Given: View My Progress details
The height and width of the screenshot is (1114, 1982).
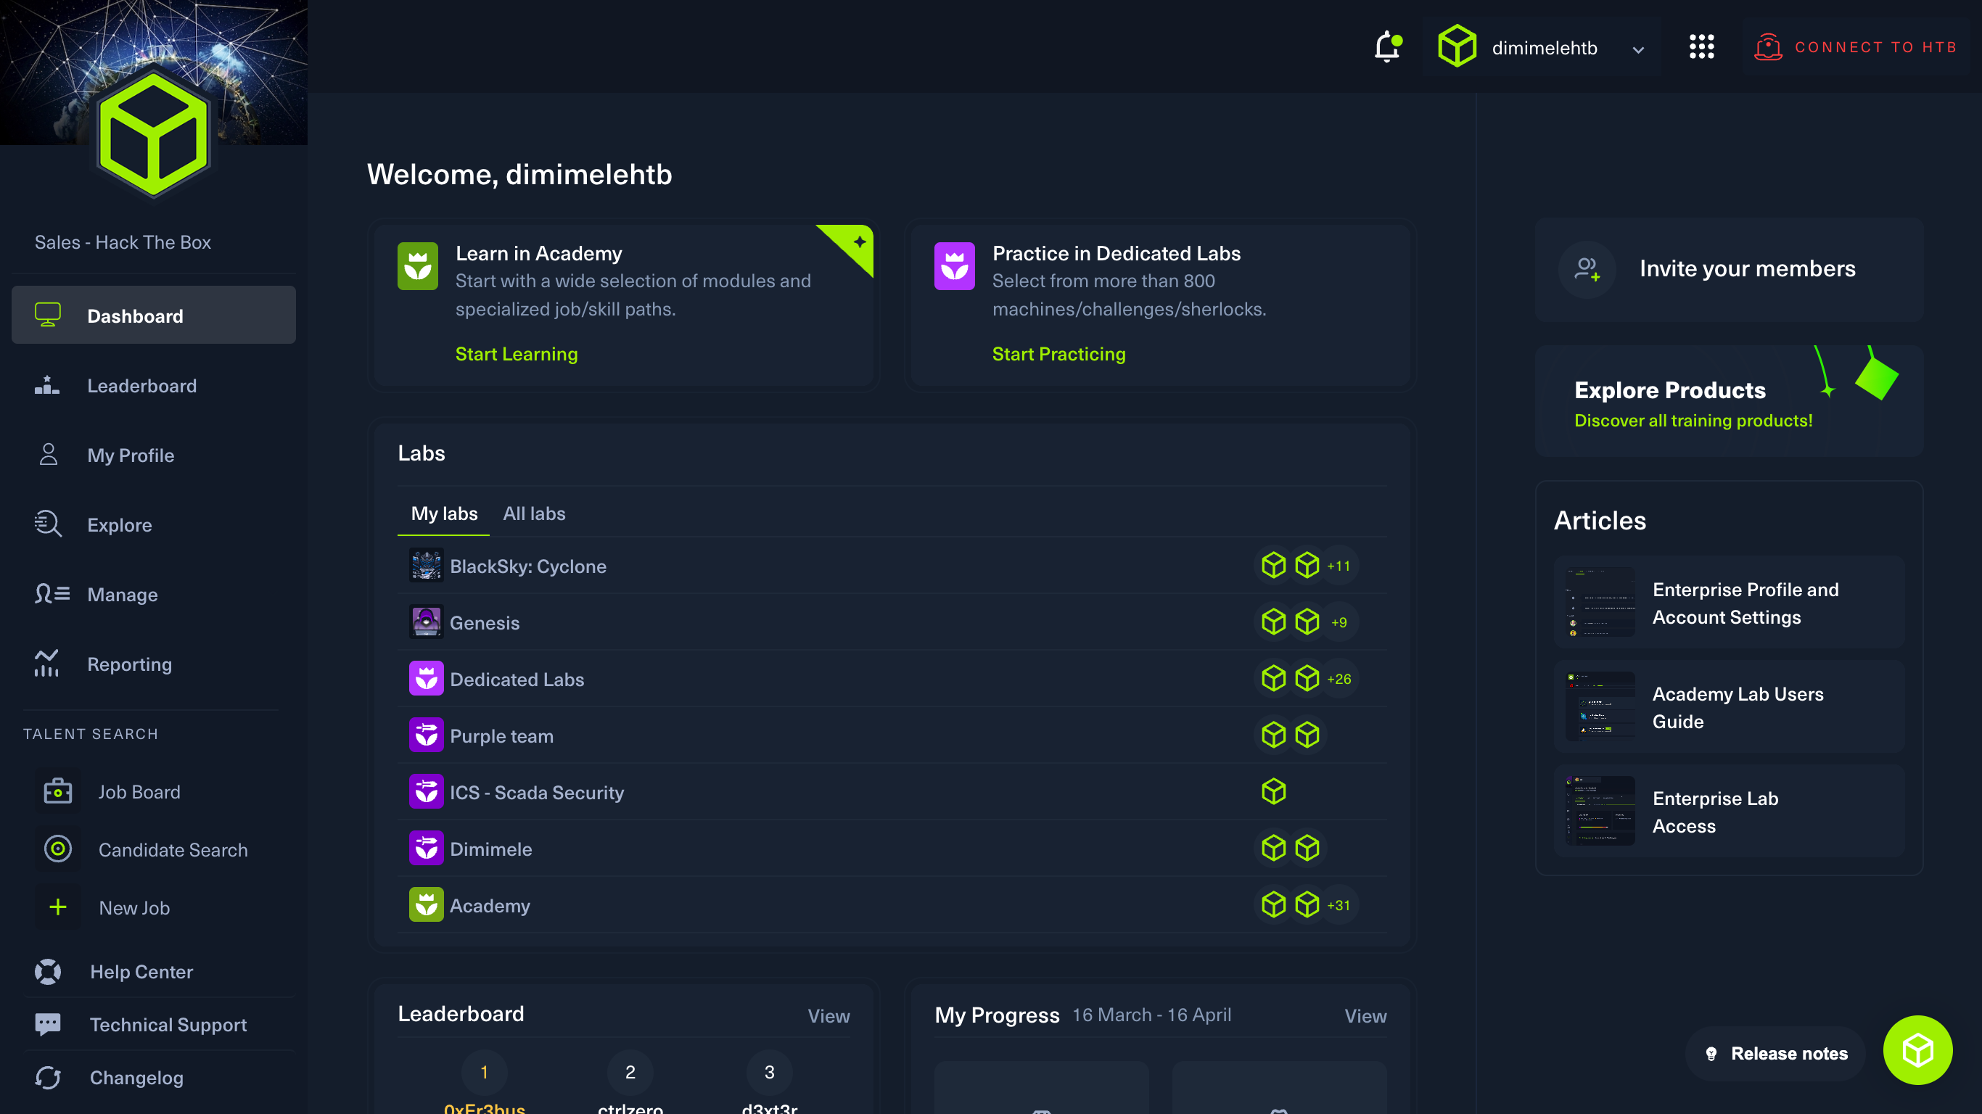Looking at the screenshot, I should tap(1365, 1016).
